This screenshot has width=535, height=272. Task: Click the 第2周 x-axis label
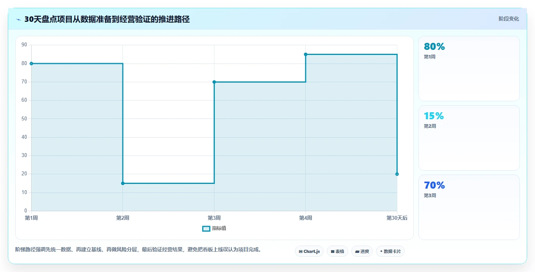coord(123,218)
